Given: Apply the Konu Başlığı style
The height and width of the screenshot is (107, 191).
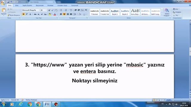Looking at the screenshot, I should (x=135, y=12).
